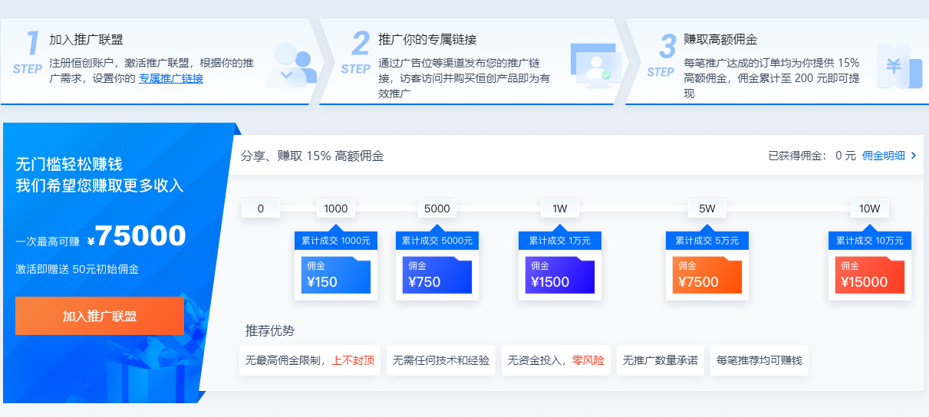
Task: Select the 1W milestone marker
Action: (x=560, y=208)
